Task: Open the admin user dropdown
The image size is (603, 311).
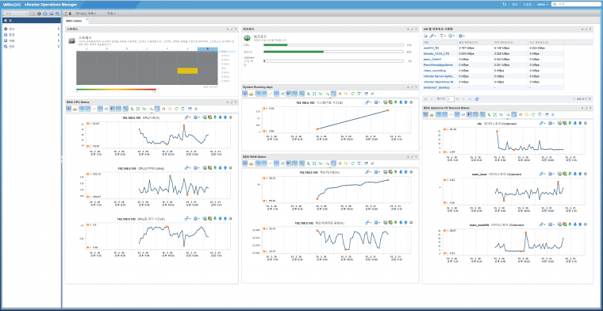Action: 543,4
